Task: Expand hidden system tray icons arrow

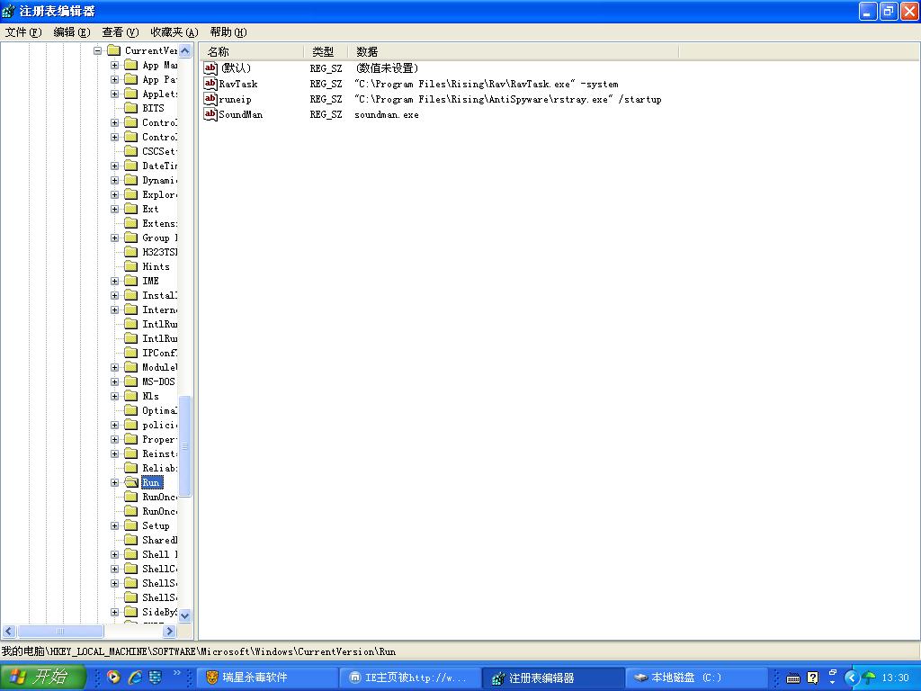Action: [851, 678]
